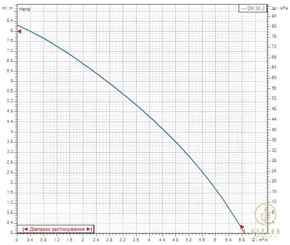Screen dimensions: 290x245
Task: Click the blue curve start point at zero flow
Action: [18, 25]
